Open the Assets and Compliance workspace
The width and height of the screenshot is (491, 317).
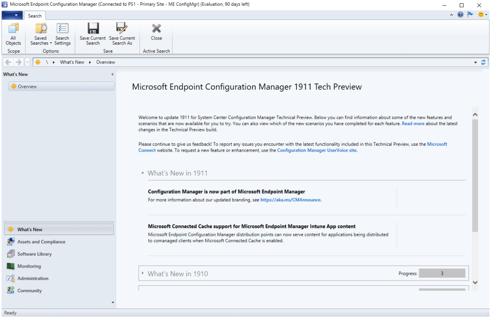point(41,242)
